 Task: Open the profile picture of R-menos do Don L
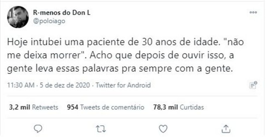click(x=18, y=17)
